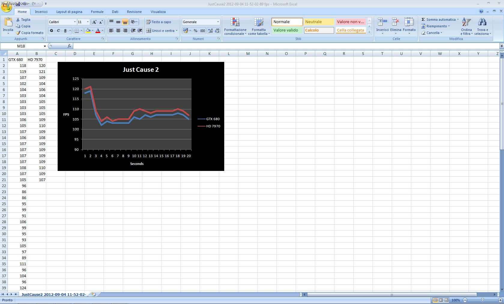The image size is (504, 304).
Task: Click the Inserisci cells icon
Action: pyautogui.click(x=382, y=23)
